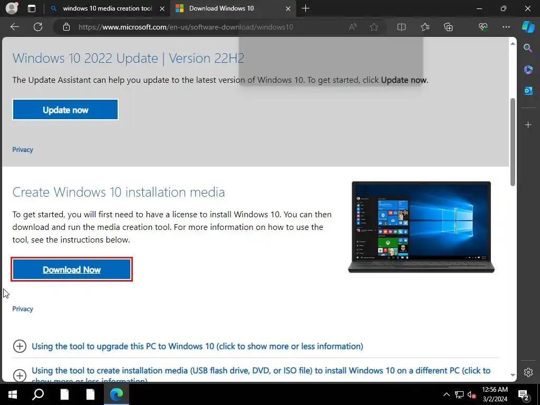
Task: Open a new browser tab
Action: [x=305, y=8]
